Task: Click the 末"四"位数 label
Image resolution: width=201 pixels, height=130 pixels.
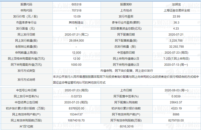Action: pyautogui.click(x=26, y=126)
